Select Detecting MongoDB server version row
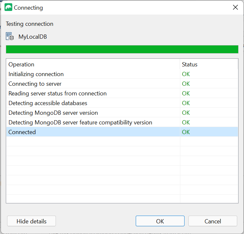244x234 pixels. point(122,113)
